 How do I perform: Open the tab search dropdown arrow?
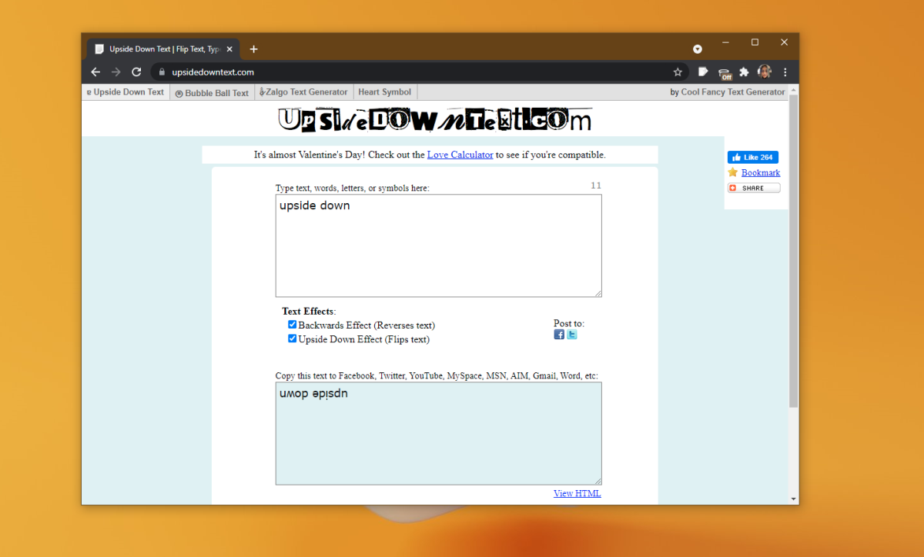[698, 49]
